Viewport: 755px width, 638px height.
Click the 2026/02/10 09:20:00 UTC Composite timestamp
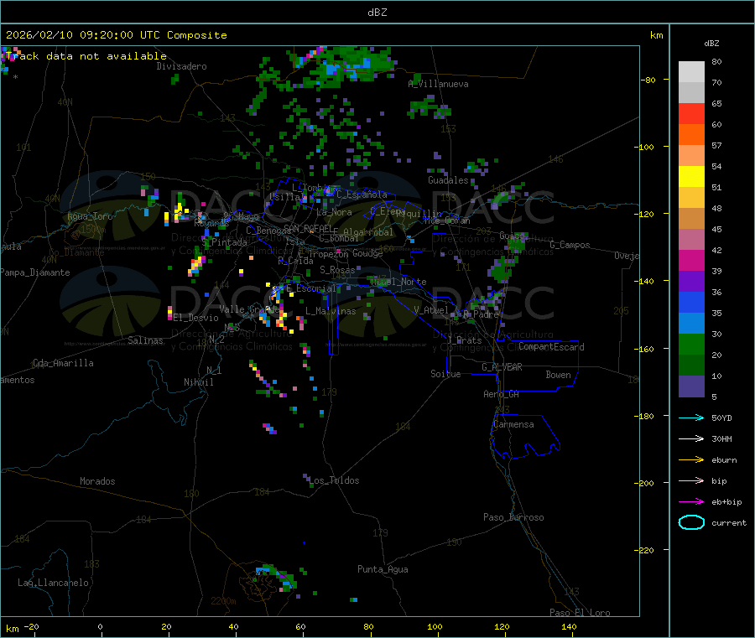point(116,35)
